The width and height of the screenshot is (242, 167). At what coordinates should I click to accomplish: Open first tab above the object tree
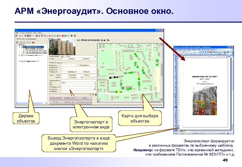click(x=22, y=39)
